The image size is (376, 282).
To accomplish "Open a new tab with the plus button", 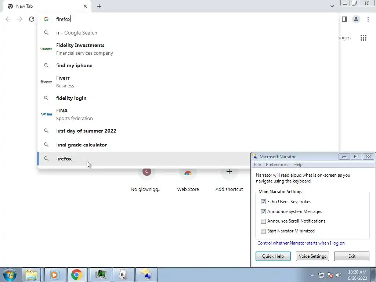I will [99, 6].
